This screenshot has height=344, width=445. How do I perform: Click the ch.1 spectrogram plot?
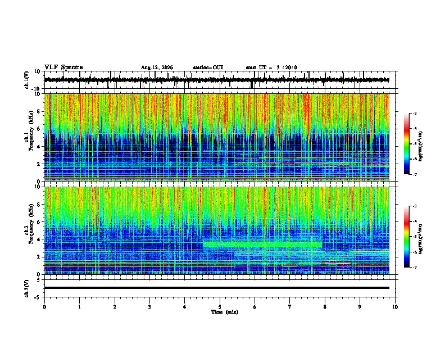tap(216, 137)
